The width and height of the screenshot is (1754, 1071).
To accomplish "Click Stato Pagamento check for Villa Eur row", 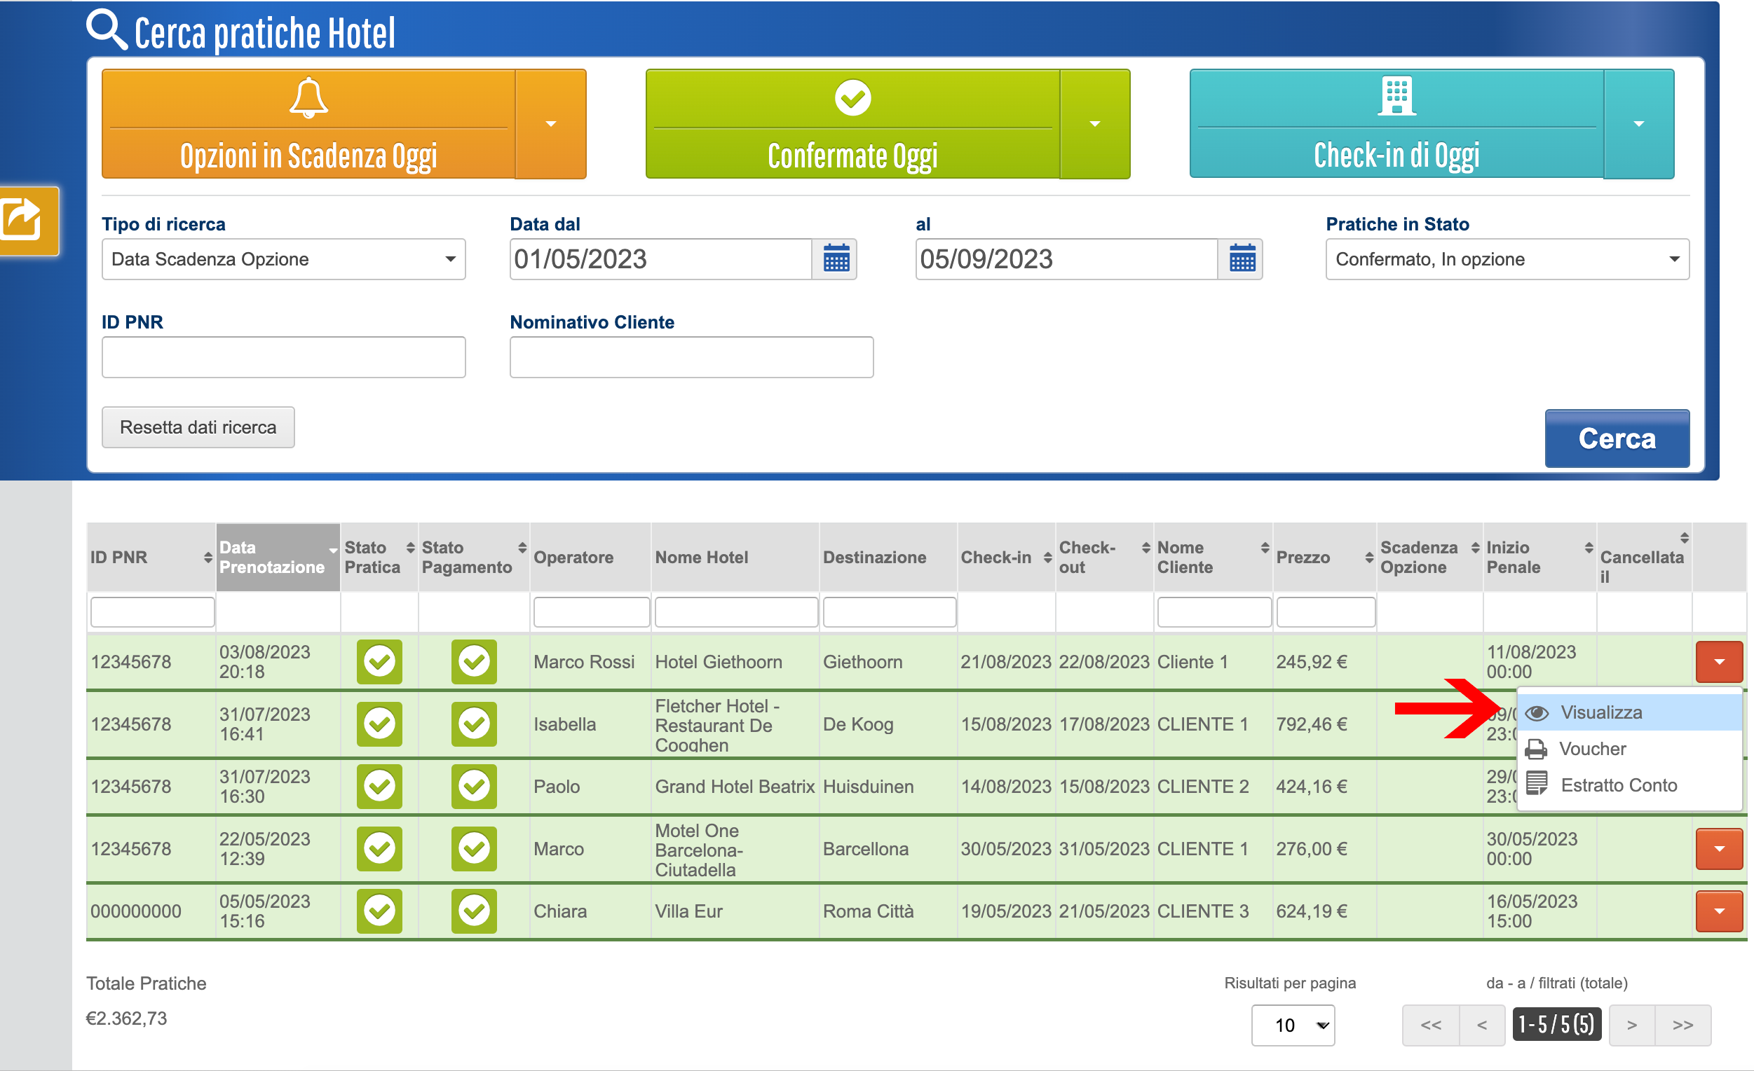I will [x=473, y=911].
